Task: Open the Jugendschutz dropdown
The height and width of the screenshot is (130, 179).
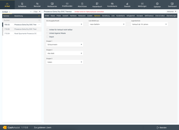Action: tap(149, 24)
